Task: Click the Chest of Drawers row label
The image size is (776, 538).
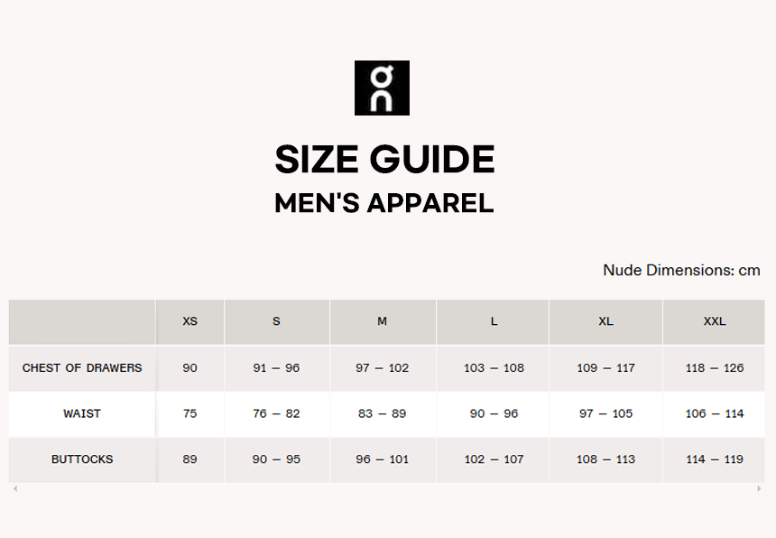Action: tap(82, 367)
